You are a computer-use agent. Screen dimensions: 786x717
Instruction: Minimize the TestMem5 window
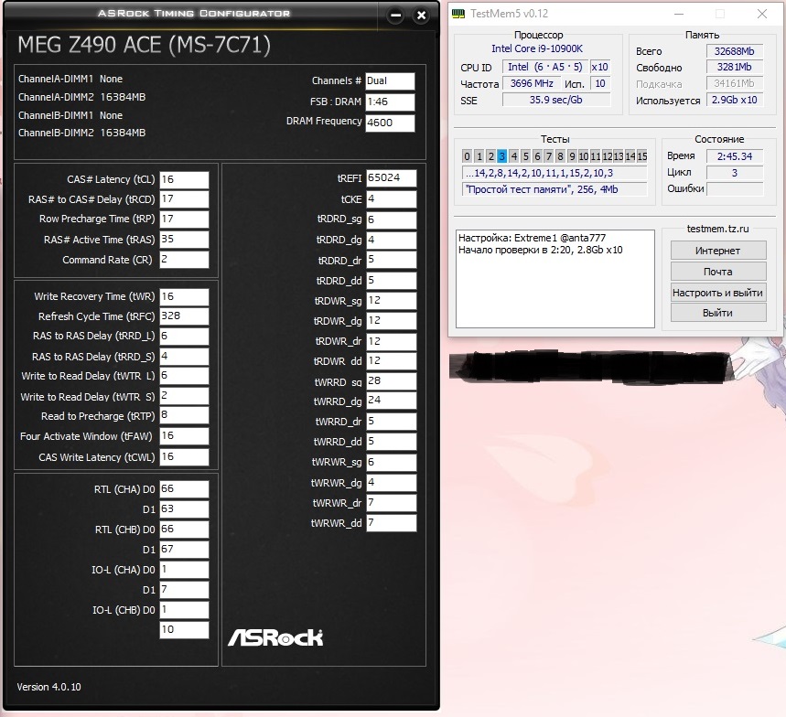[679, 14]
